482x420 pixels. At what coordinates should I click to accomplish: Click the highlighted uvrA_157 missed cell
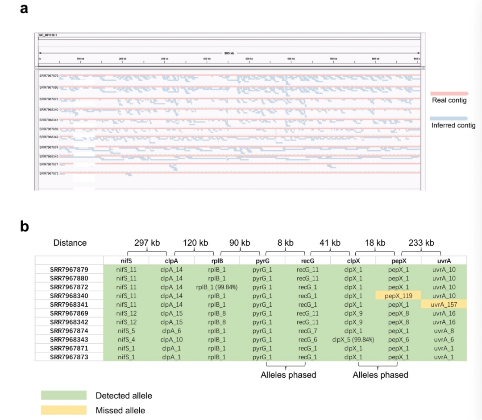[444, 304]
